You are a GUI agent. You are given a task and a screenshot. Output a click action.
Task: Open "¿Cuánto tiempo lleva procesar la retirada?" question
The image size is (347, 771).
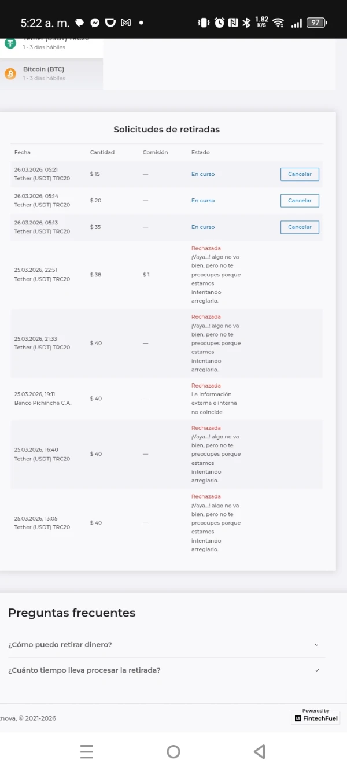pos(84,670)
